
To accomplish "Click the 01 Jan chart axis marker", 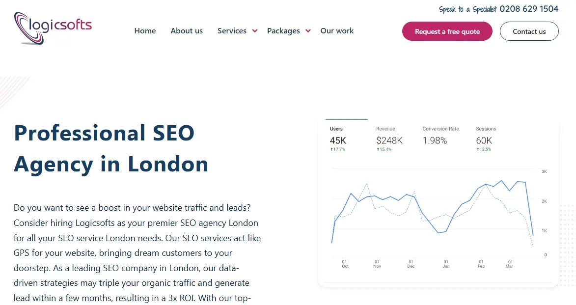I will (x=446, y=264).
